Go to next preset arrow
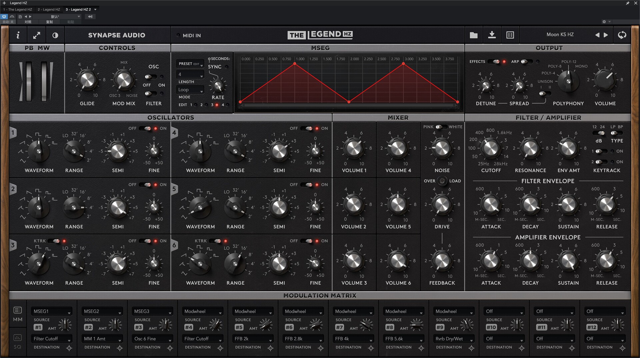The image size is (640, 358). pyautogui.click(x=606, y=35)
